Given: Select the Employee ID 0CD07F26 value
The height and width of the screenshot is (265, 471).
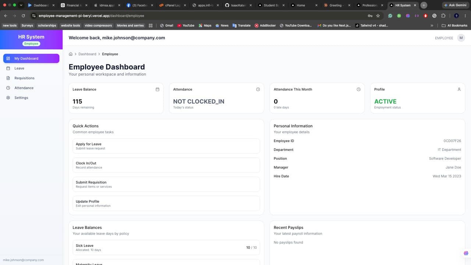Looking at the screenshot, I should point(452,141).
